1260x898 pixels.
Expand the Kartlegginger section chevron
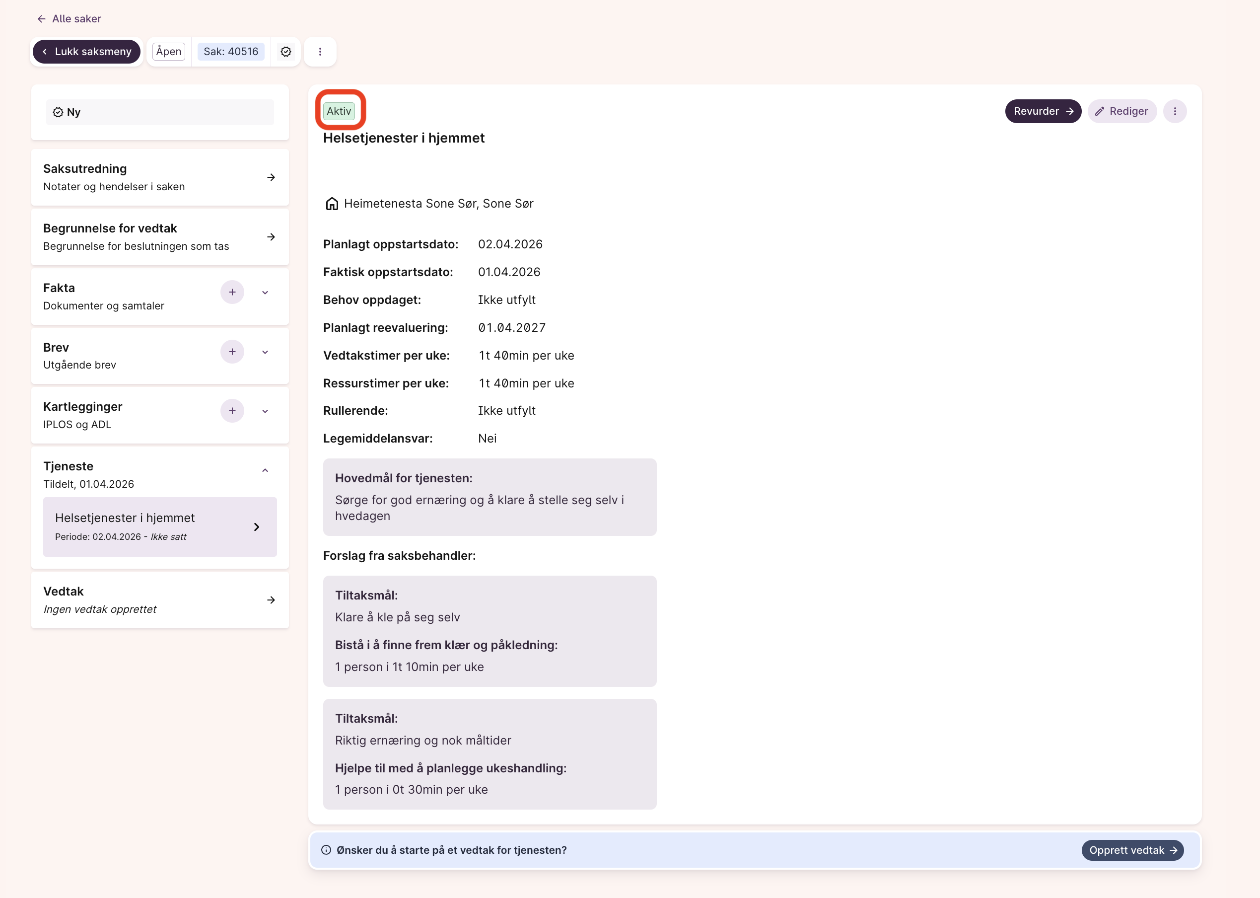click(265, 411)
